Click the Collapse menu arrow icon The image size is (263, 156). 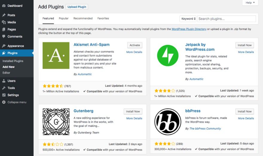4,102
